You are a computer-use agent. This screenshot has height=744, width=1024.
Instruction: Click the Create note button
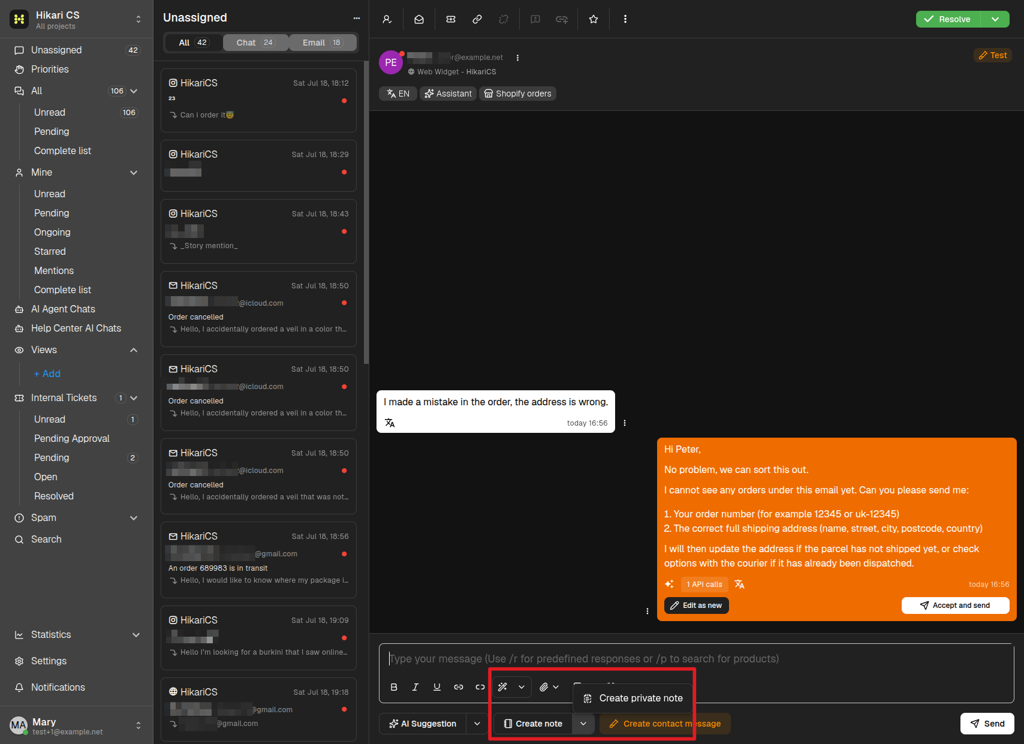(533, 724)
